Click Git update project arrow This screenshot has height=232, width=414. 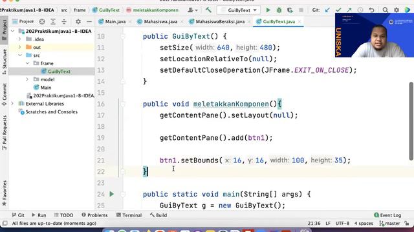(x=327, y=10)
